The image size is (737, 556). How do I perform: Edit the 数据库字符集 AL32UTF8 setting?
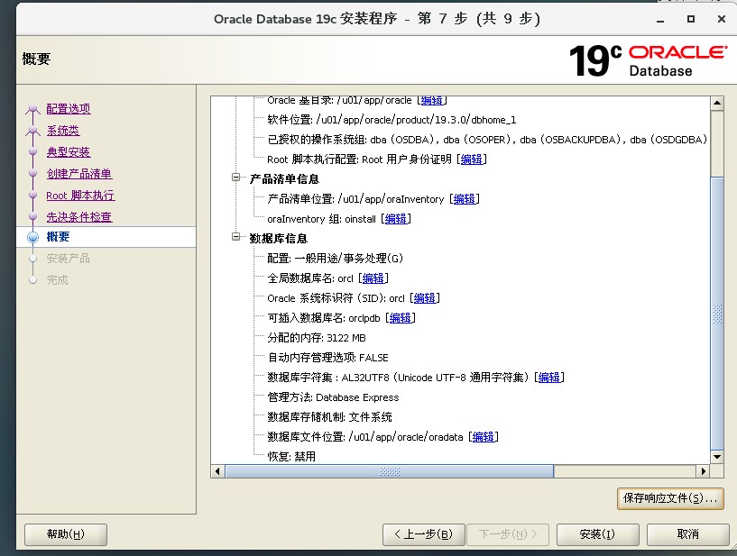(x=548, y=378)
